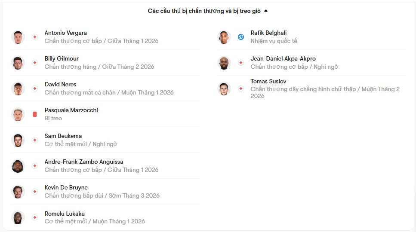
Task: Click Romelu Lukaku's injury icon
Action: pos(35,217)
